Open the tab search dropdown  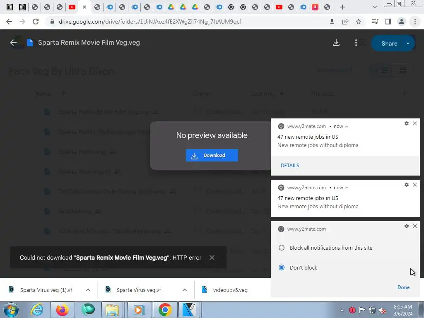coord(374,7)
